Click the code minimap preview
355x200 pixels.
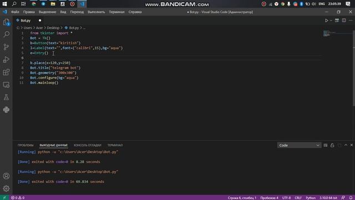[327, 33]
